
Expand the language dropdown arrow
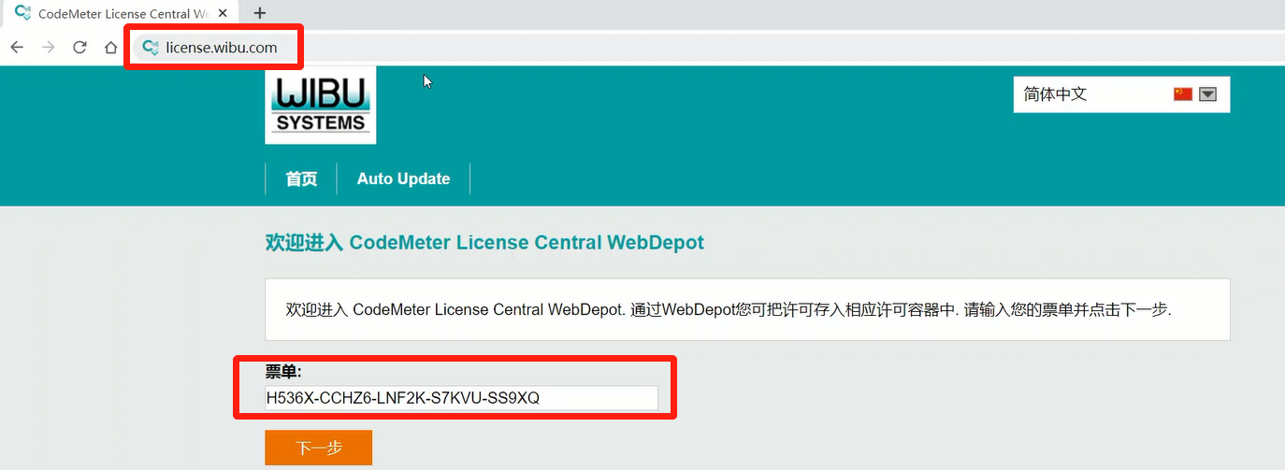(1207, 94)
